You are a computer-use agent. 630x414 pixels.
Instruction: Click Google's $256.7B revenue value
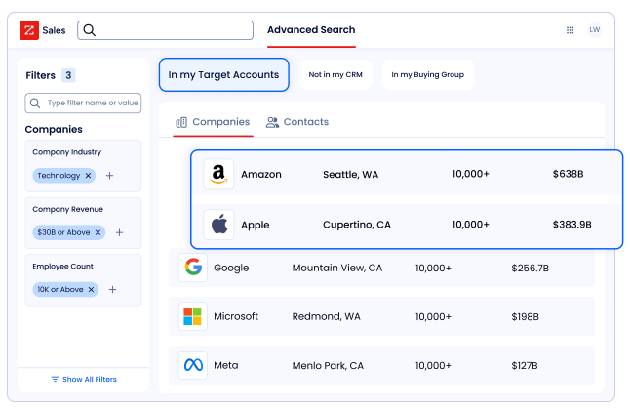(x=530, y=268)
